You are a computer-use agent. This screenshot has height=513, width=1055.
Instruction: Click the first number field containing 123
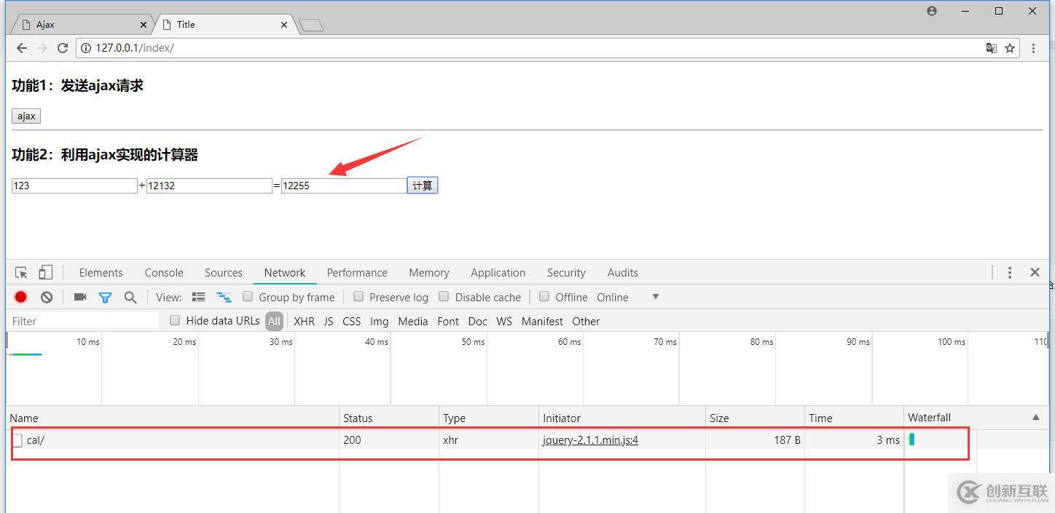[x=74, y=186]
